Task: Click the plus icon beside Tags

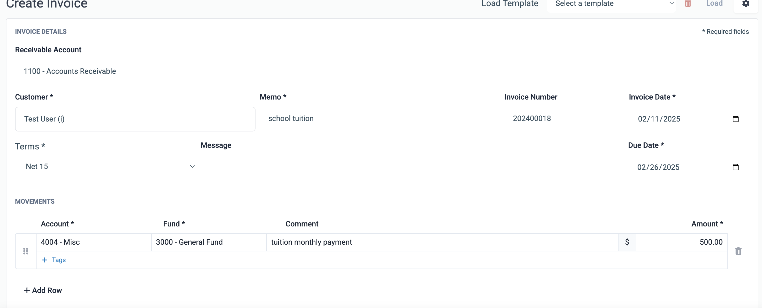Action: (45, 260)
